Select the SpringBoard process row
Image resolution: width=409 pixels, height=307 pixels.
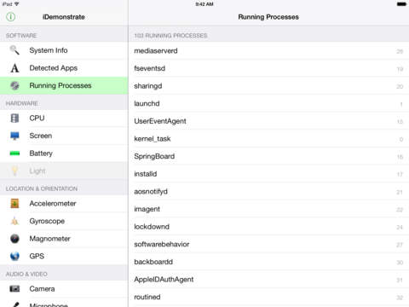tap(268, 156)
